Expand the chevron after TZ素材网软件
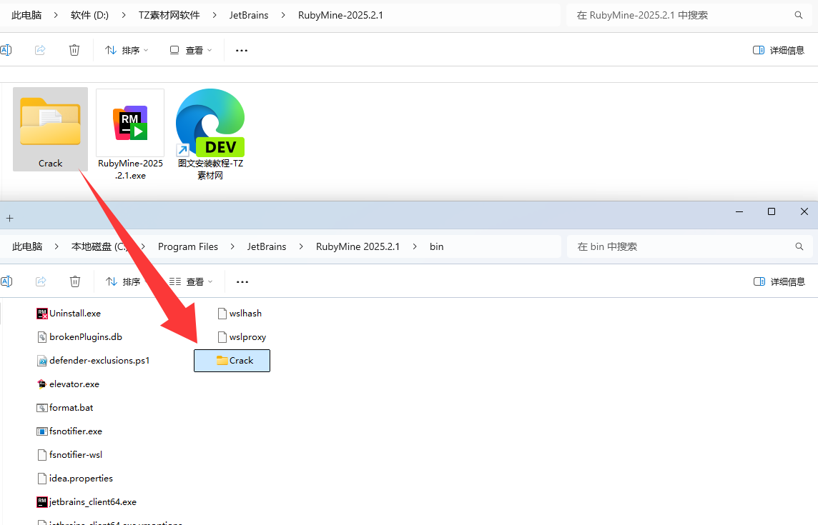Viewport: 818px width, 525px height. (x=215, y=15)
